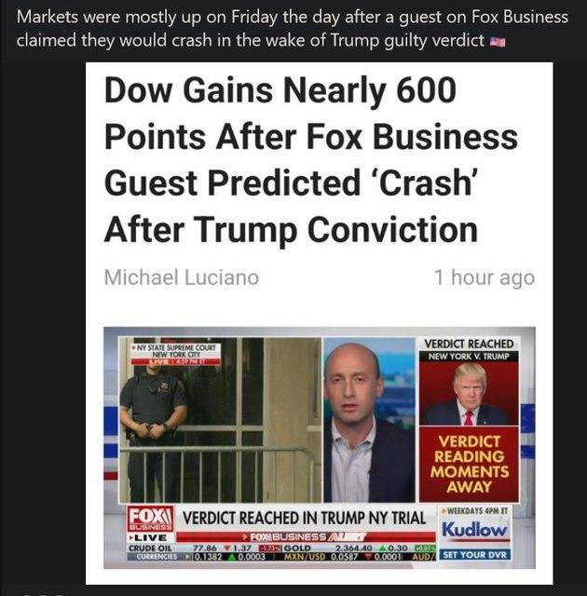Open author Michael Luciano's name link
Viewport: 587px width, 596px height.
182,278
